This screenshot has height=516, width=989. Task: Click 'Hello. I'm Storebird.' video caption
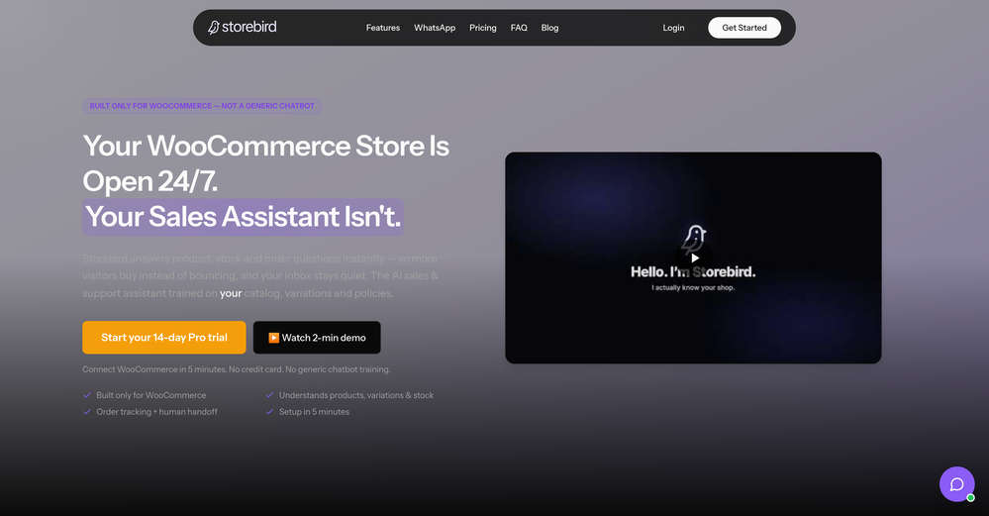click(693, 272)
